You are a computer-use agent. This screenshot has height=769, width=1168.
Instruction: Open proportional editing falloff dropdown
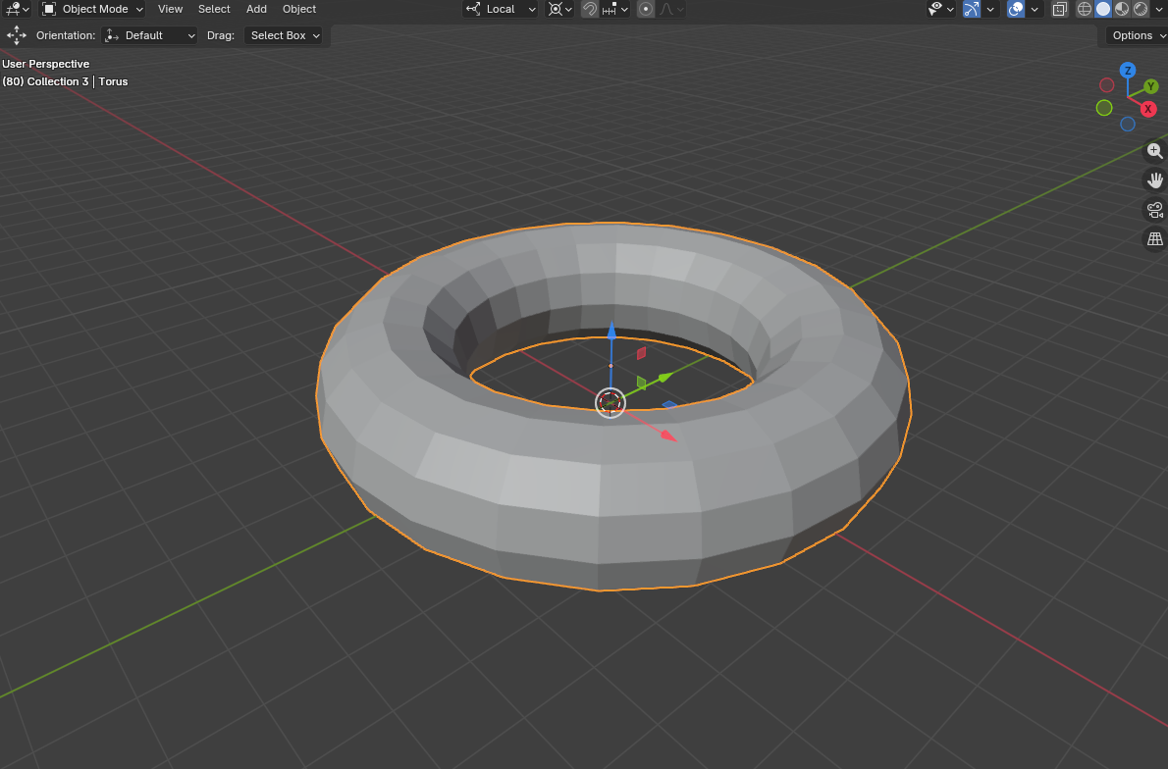pyautogui.click(x=671, y=9)
